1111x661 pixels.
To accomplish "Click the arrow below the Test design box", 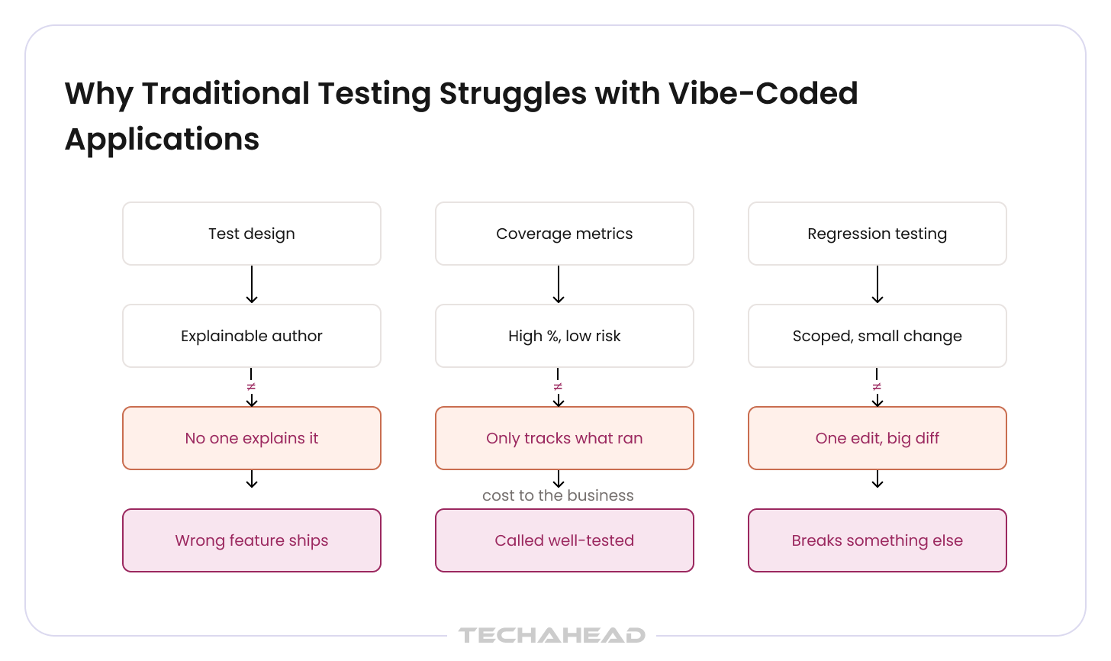I will point(252,285).
